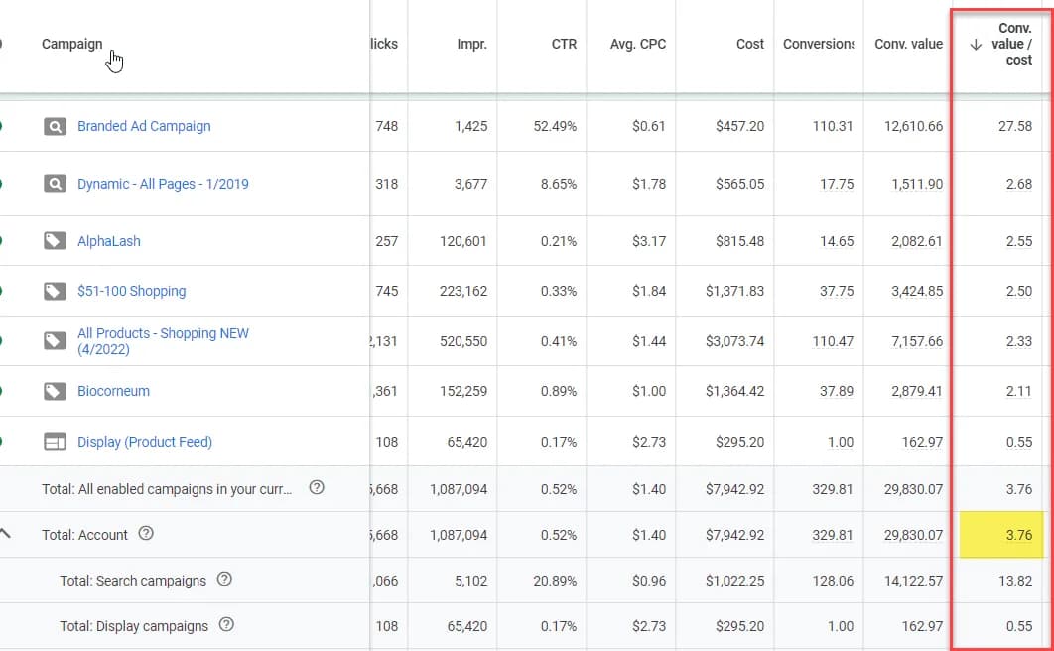Click the shopping tag icon beside Biocorneum
The width and height of the screenshot is (1054, 651).
[55, 391]
